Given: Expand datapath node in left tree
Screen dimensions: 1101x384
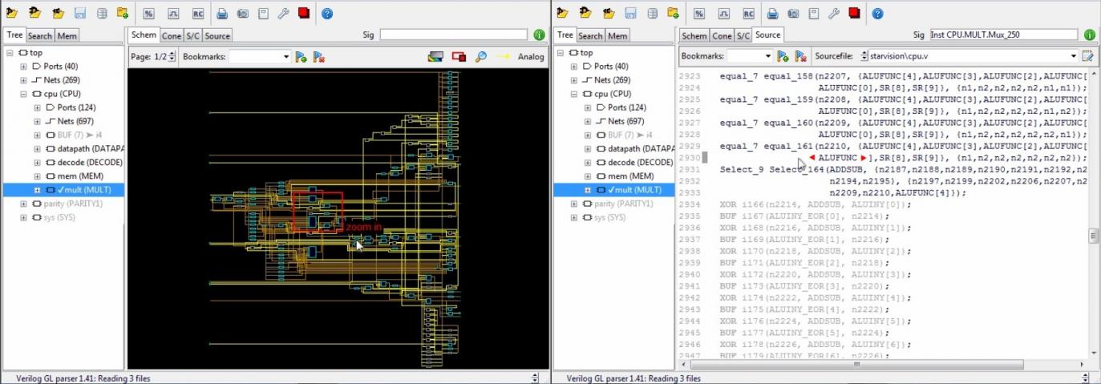Looking at the screenshot, I should (x=37, y=148).
